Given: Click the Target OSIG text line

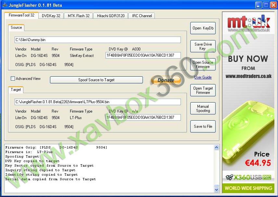Looking at the screenshot, I should pyautogui.click(x=44, y=127).
